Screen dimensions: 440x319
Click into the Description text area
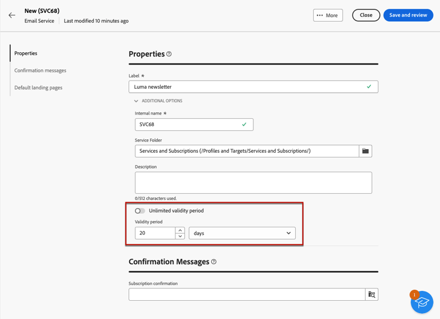tap(253, 183)
